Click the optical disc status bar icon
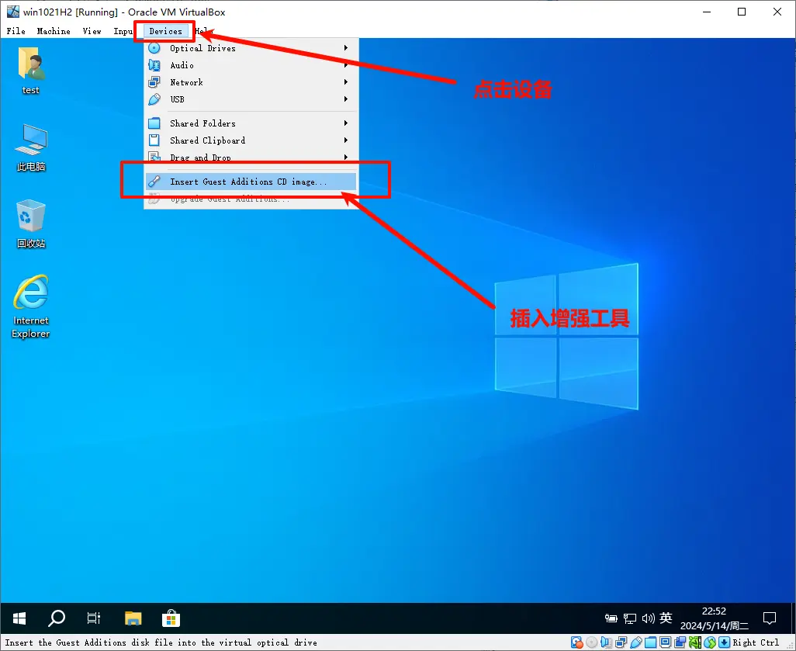Screen dimensions: 796x651 591,642
